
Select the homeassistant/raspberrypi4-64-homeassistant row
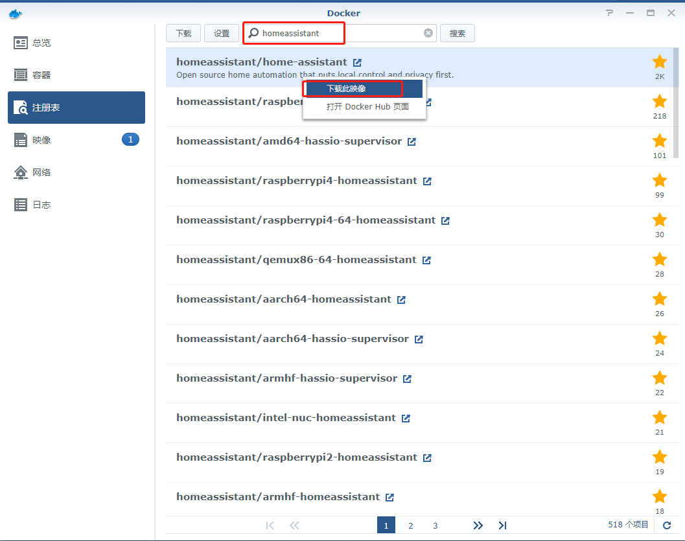(420, 225)
